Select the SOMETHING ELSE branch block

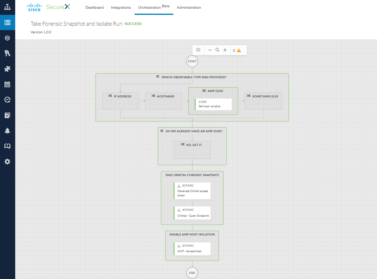pyautogui.click(x=263, y=101)
